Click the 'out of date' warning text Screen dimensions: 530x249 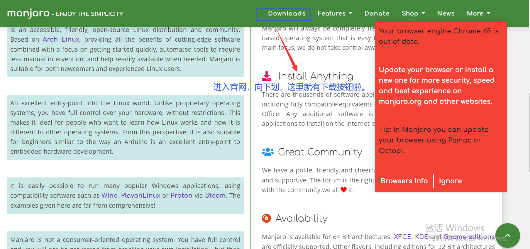pyautogui.click(x=439, y=36)
